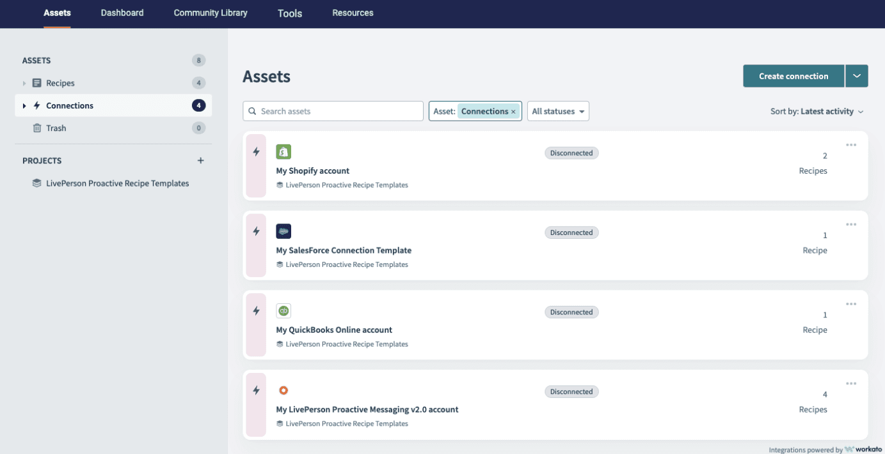Expand the Recipes tree item arrow
The height and width of the screenshot is (454, 885).
click(24, 83)
